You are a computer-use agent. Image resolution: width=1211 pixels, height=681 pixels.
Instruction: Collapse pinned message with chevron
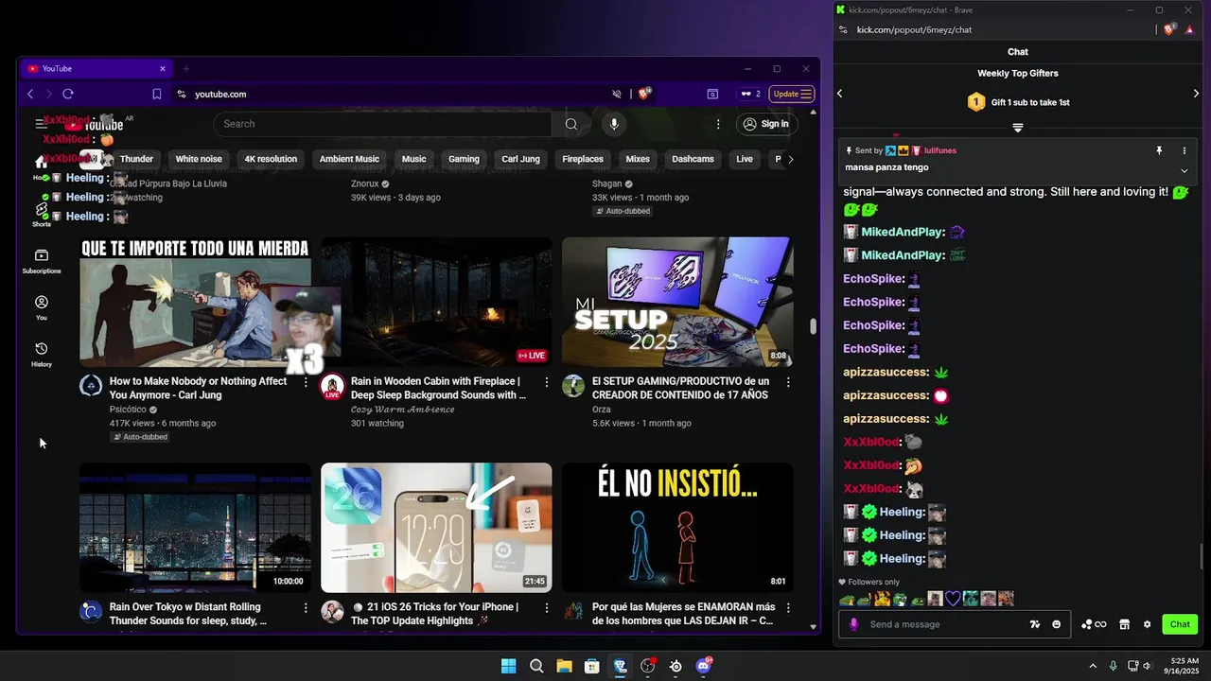pyautogui.click(x=1185, y=170)
